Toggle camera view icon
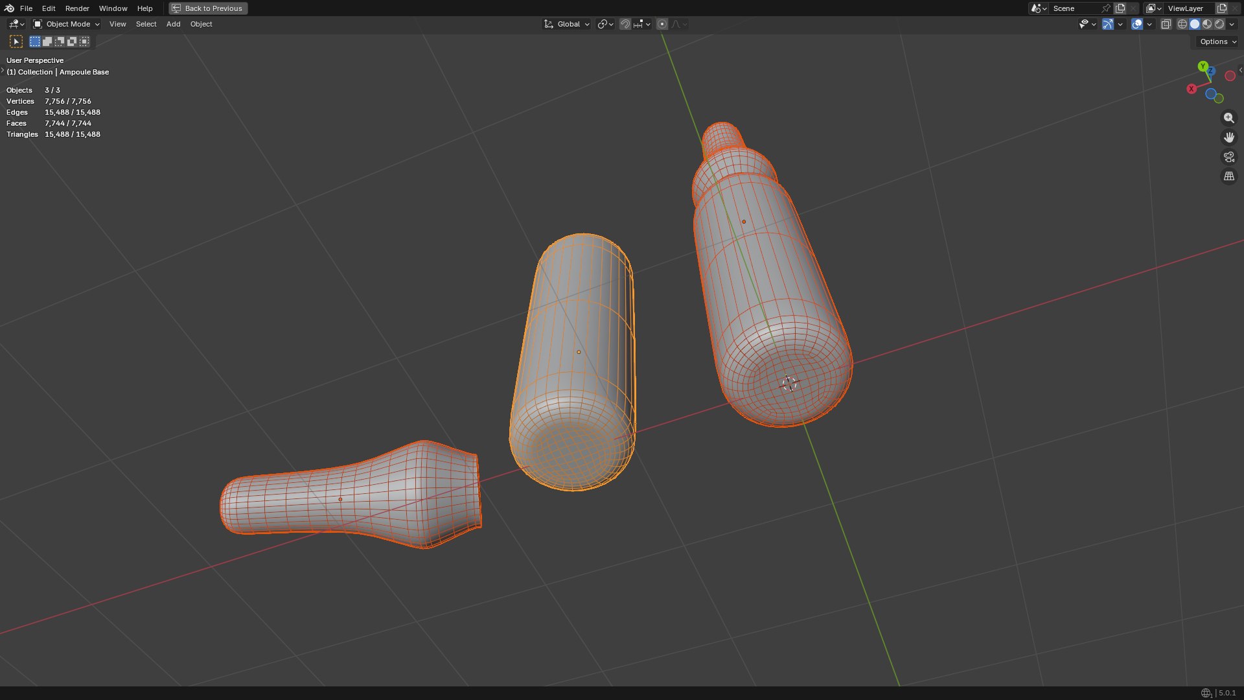The width and height of the screenshot is (1244, 700). (x=1228, y=157)
